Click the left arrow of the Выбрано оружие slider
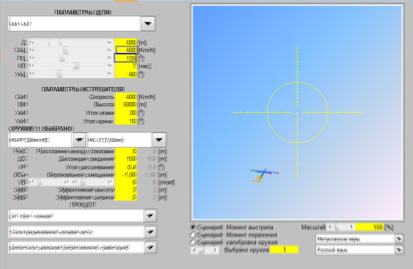 (194, 250)
